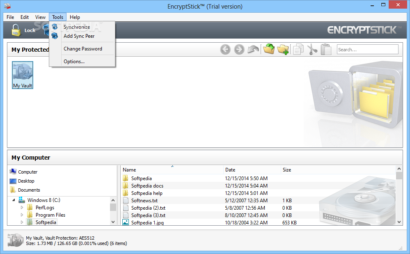Click the folder with green arrow icon

[269, 49]
